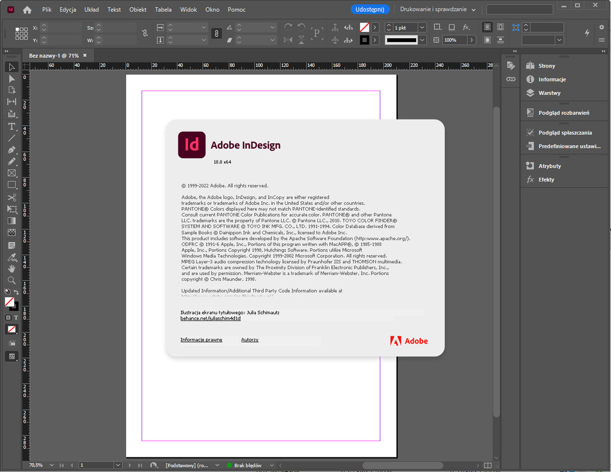611x472 pixels.
Task: Open behance.net/juliaschim4d1d link
Action: (x=210, y=318)
